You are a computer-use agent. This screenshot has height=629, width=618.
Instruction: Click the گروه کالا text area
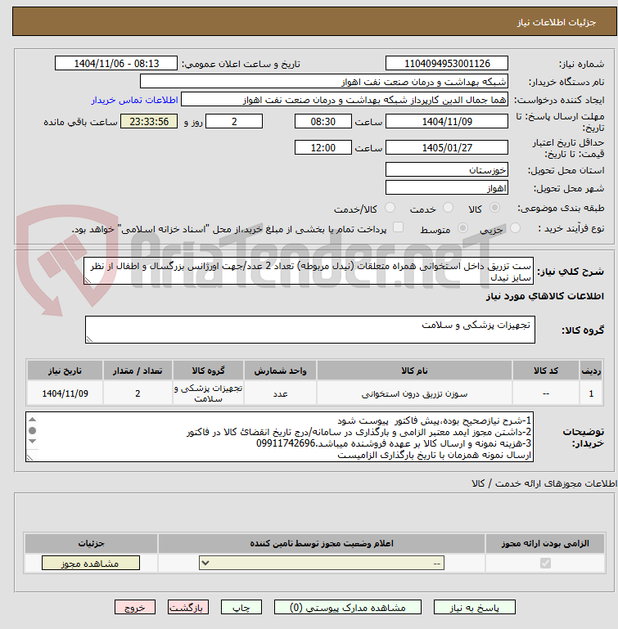(x=310, y=330)
